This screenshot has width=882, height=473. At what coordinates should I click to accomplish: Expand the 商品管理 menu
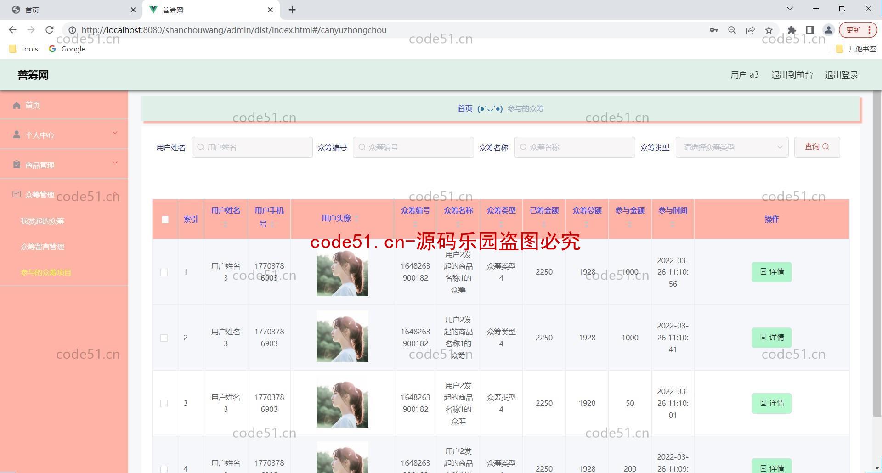[x=115, y=163]
